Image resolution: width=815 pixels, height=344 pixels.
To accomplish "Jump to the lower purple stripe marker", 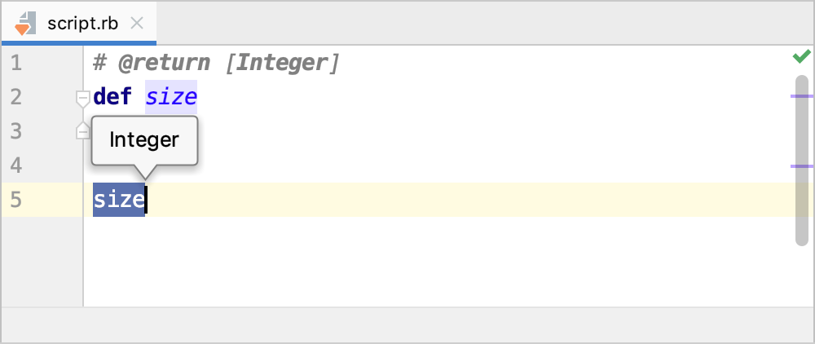I will (802, 165).
